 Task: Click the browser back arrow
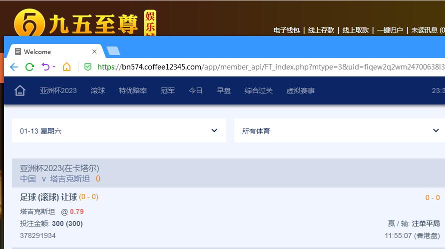[x=14, y=67]
